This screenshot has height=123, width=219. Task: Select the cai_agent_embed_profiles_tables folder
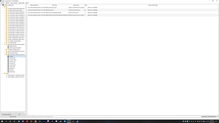tap(15, 10)
